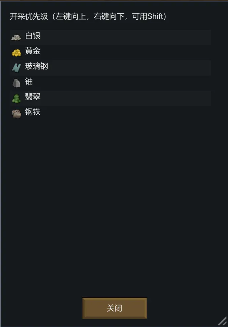
Task: Click the window resize grip in the corner
Action: point(222,321)
